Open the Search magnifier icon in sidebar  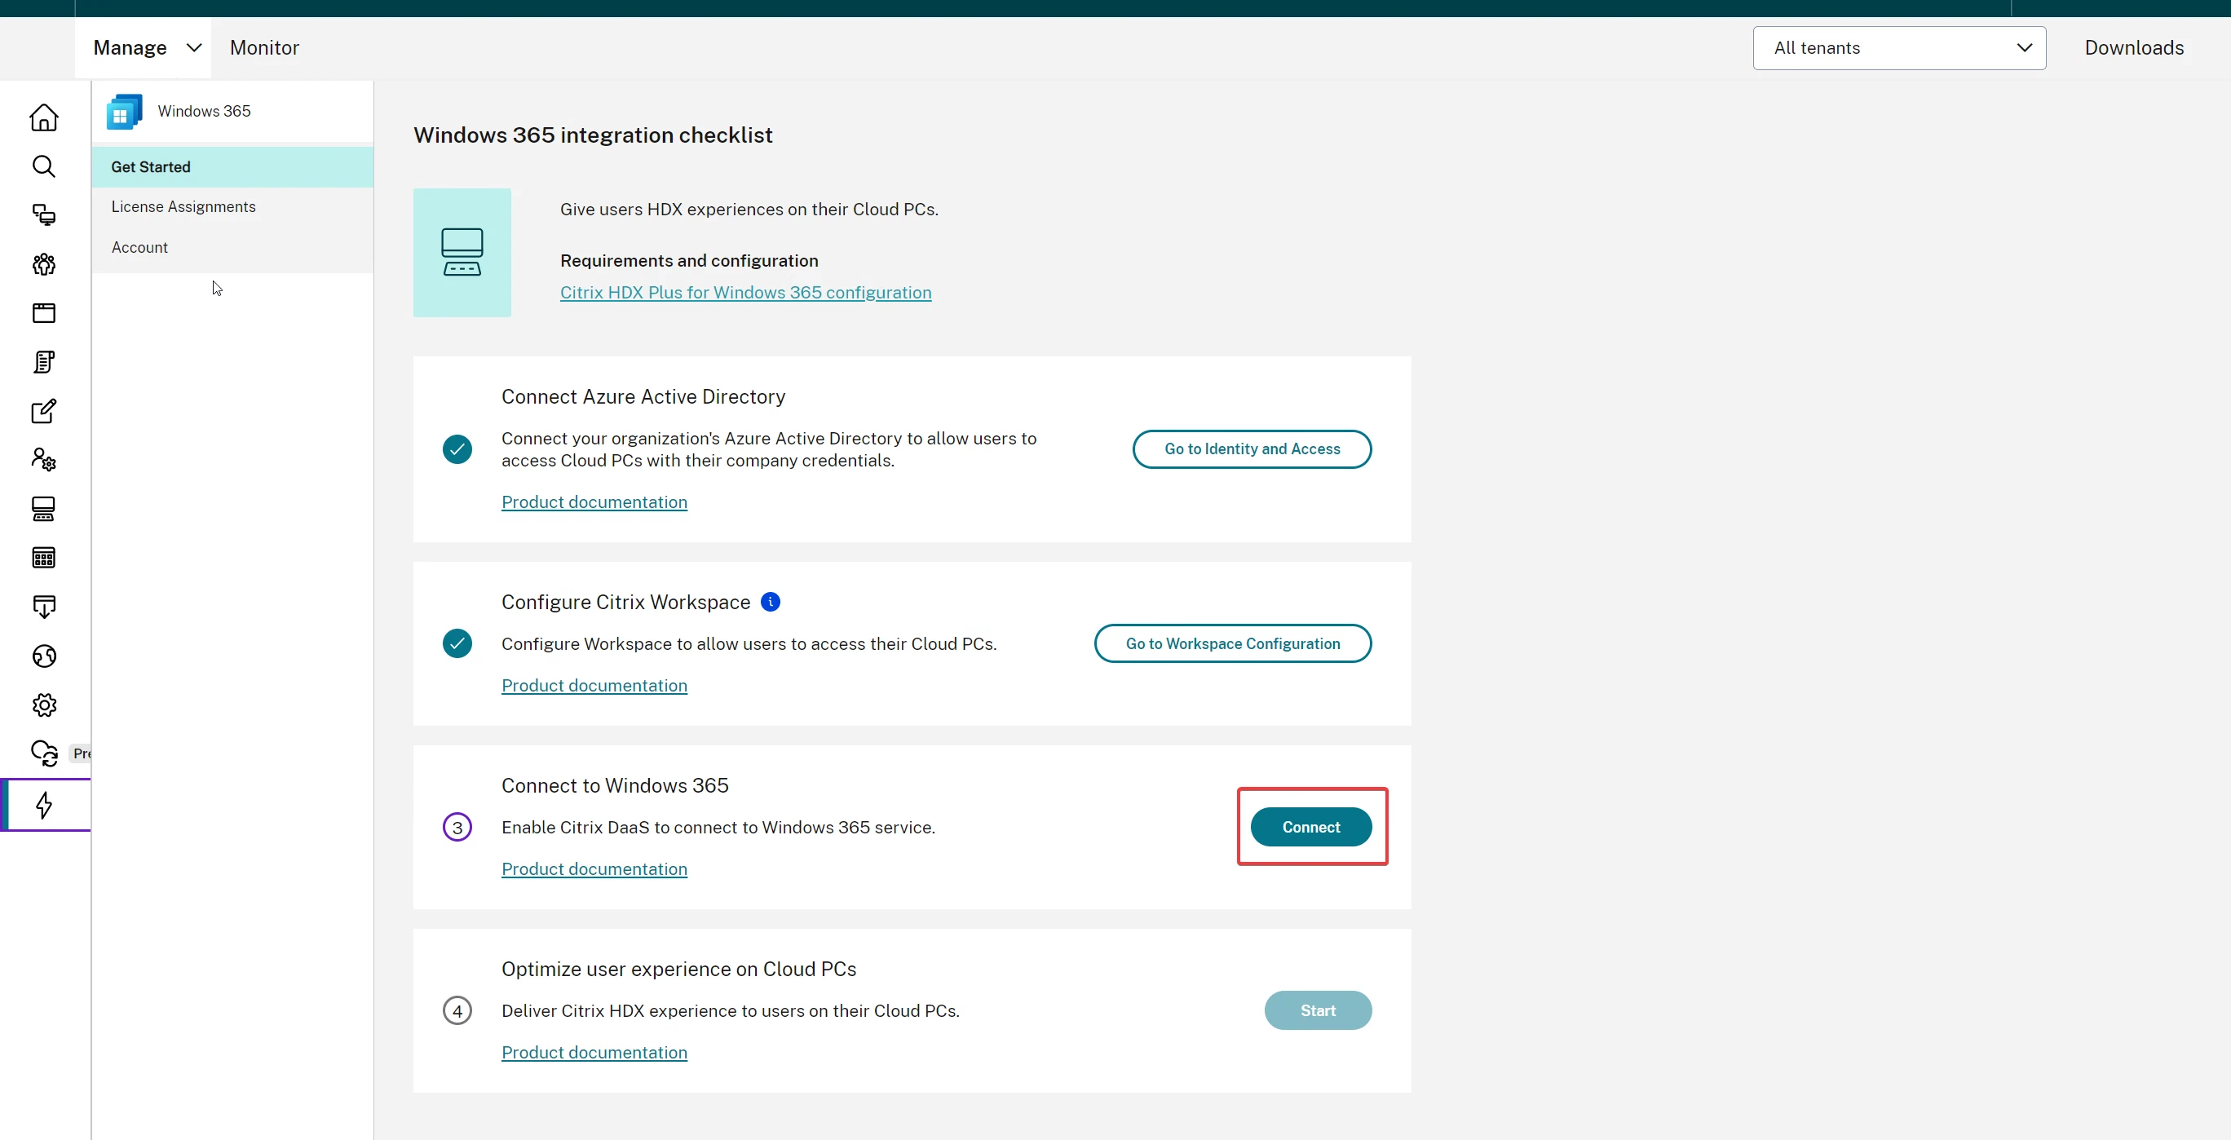(x=43, y=166)
